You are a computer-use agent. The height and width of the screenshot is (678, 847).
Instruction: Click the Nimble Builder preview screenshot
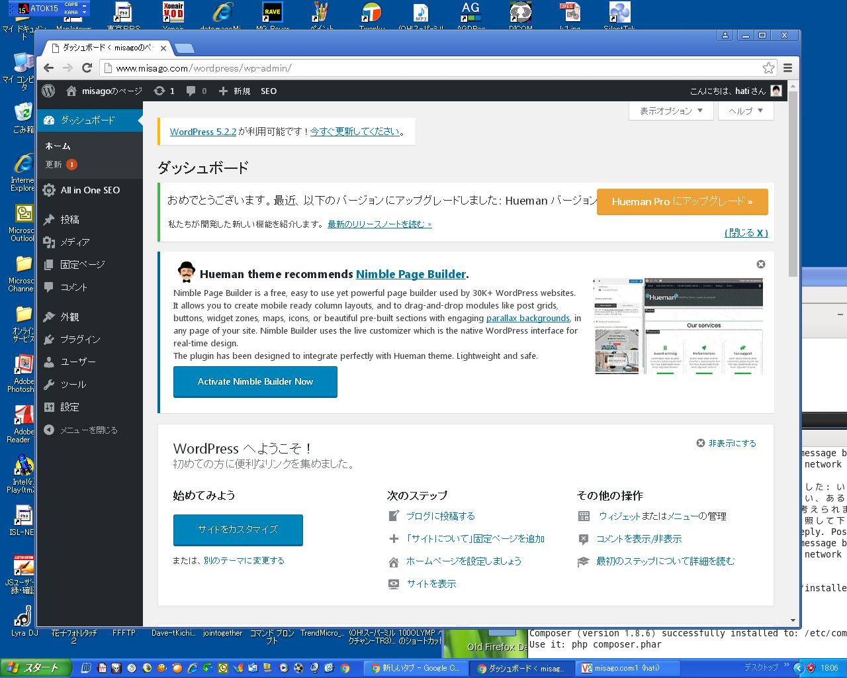click(678, 326)
